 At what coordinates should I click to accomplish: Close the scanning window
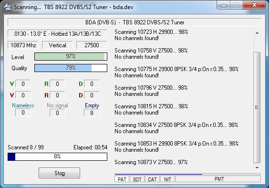[254, 5]
